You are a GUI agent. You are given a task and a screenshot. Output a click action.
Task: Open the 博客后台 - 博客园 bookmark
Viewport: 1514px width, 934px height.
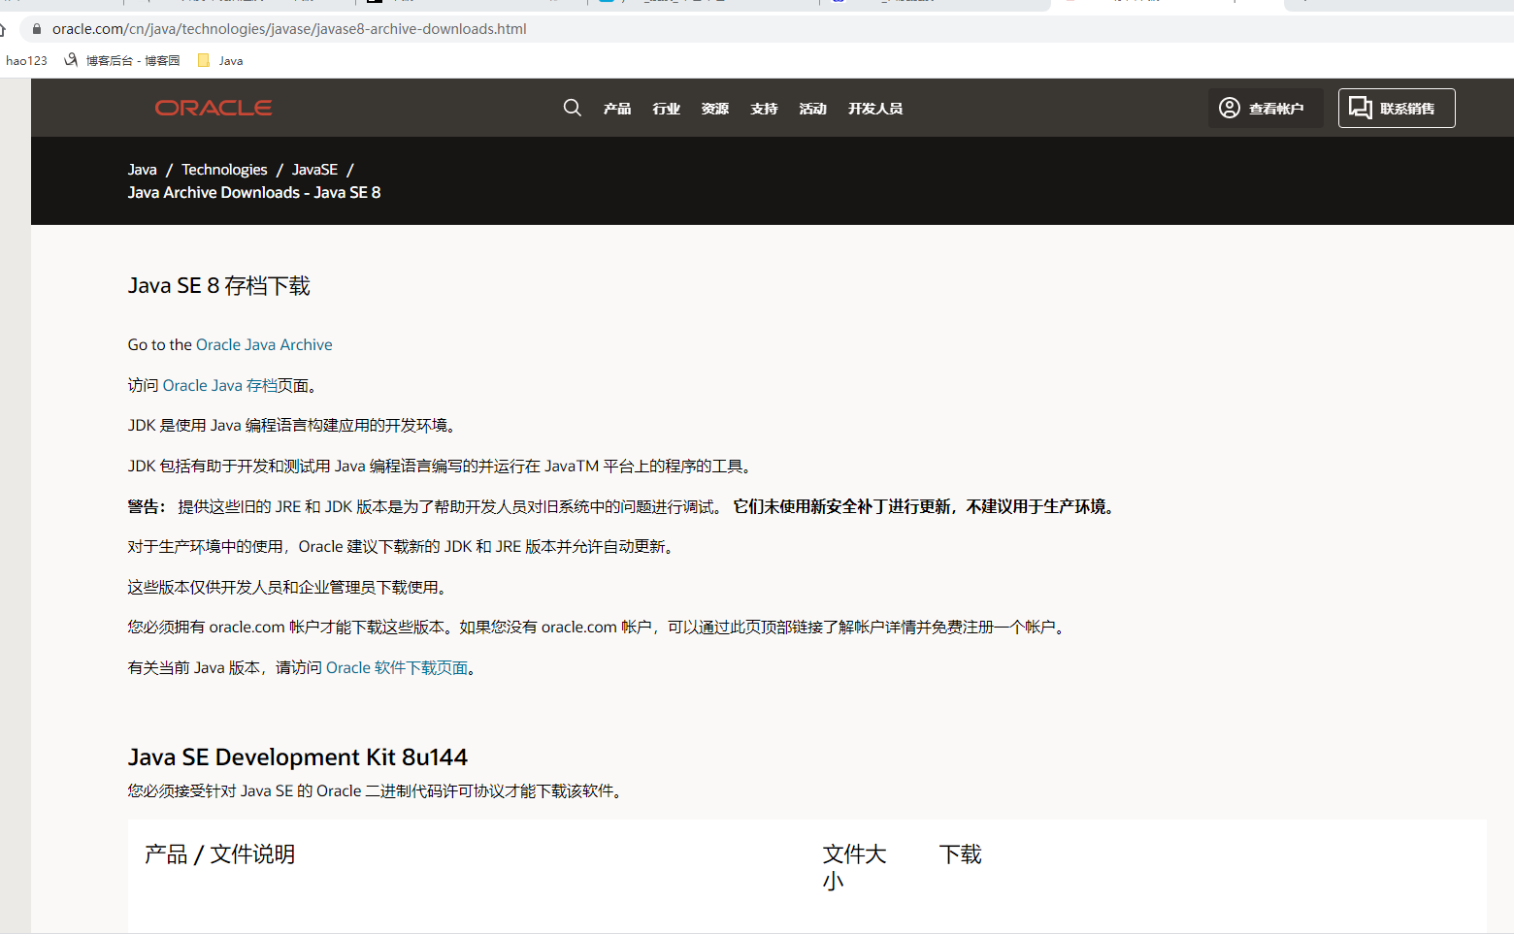[x=122, y=60]
